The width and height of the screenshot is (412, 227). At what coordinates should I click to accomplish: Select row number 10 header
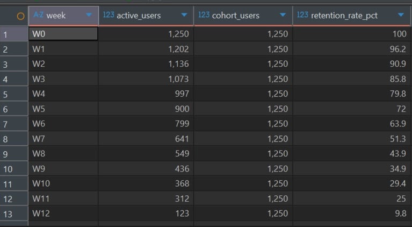coord(14,168)
